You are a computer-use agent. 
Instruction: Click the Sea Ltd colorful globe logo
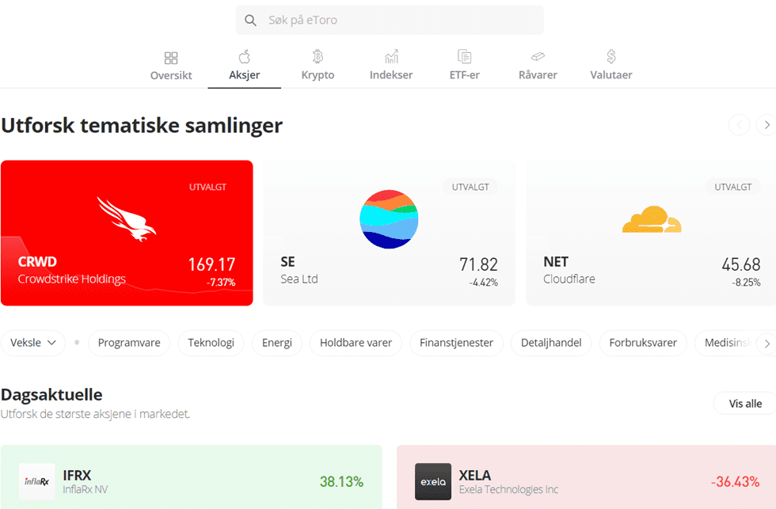tap(389, 219)
